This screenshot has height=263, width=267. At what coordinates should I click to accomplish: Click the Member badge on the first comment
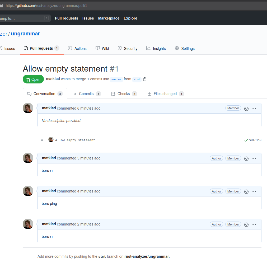(233, 108)
